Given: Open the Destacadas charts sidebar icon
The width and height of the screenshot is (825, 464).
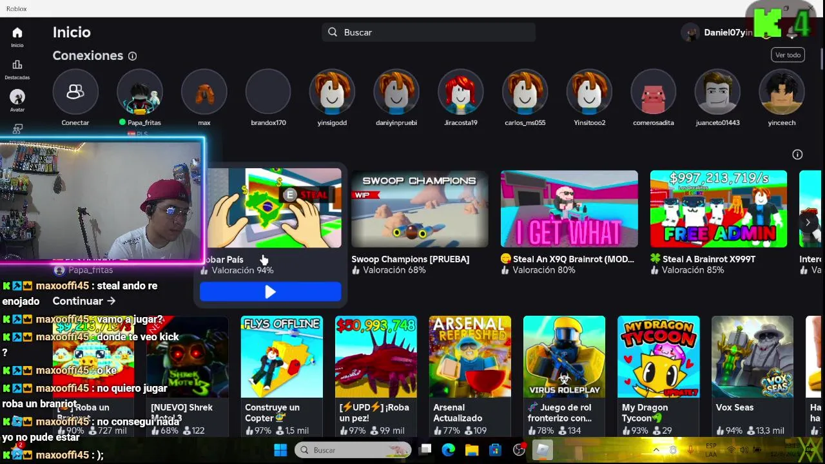Looking at the screenshot, I should tap(17, 65).
